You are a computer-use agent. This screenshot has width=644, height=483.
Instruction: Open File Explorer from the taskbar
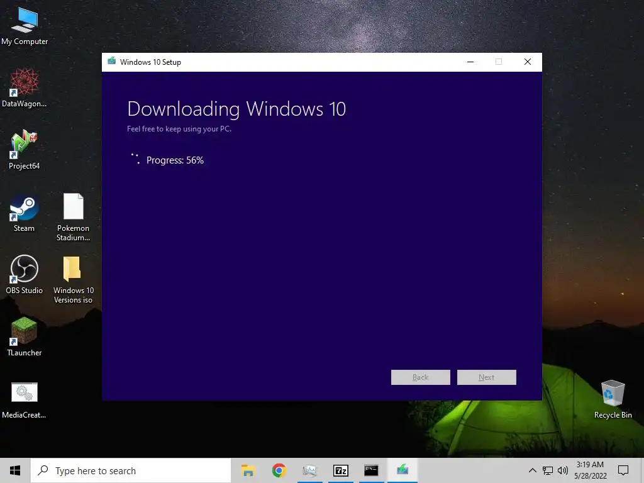pos(248,470)
